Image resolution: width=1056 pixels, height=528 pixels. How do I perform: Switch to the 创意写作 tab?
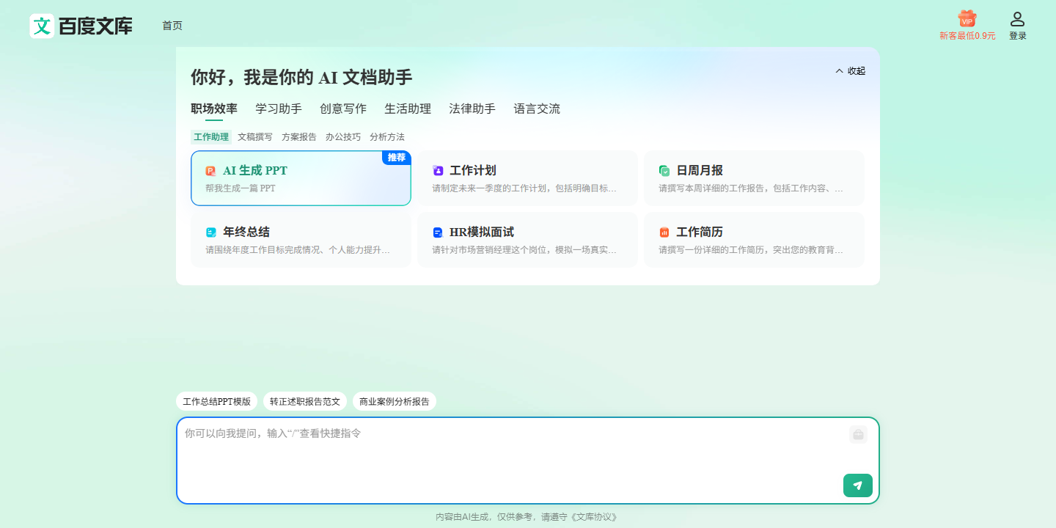343,109
